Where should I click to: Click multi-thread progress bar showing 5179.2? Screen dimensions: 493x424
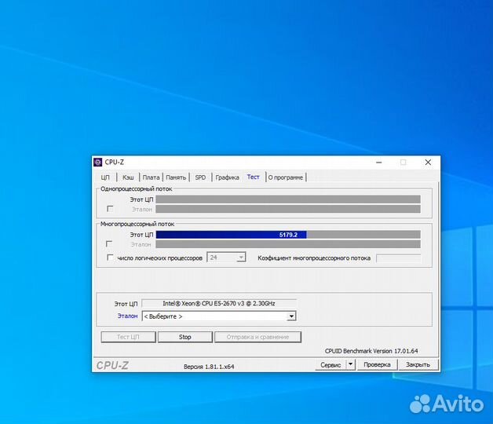pos(288,235)
